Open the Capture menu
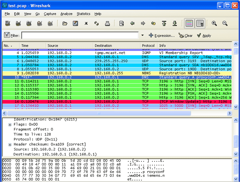 [x=50, y=14]
